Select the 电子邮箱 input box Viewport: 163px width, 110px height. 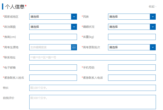tap(53, 67)
